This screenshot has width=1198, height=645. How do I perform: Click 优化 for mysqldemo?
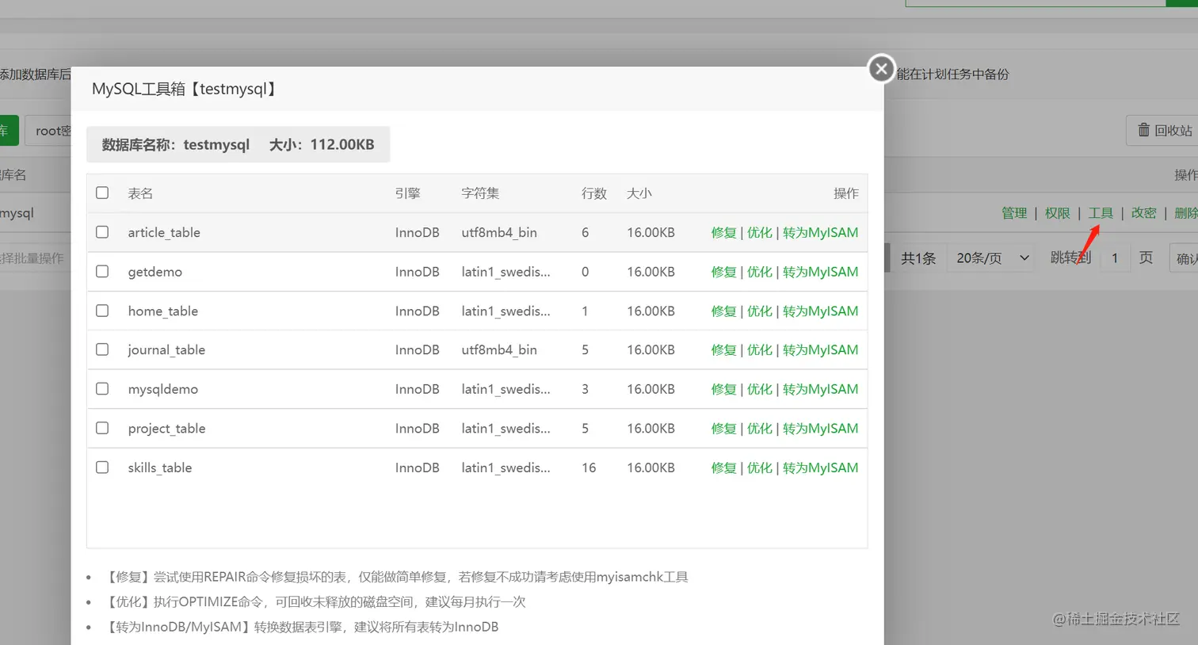[x=759, y=389]
